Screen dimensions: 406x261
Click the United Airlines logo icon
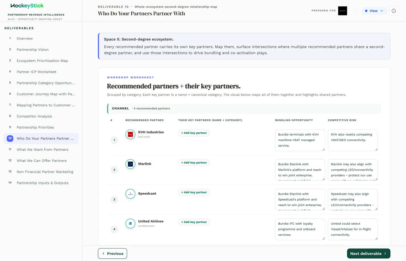(130, 223)
